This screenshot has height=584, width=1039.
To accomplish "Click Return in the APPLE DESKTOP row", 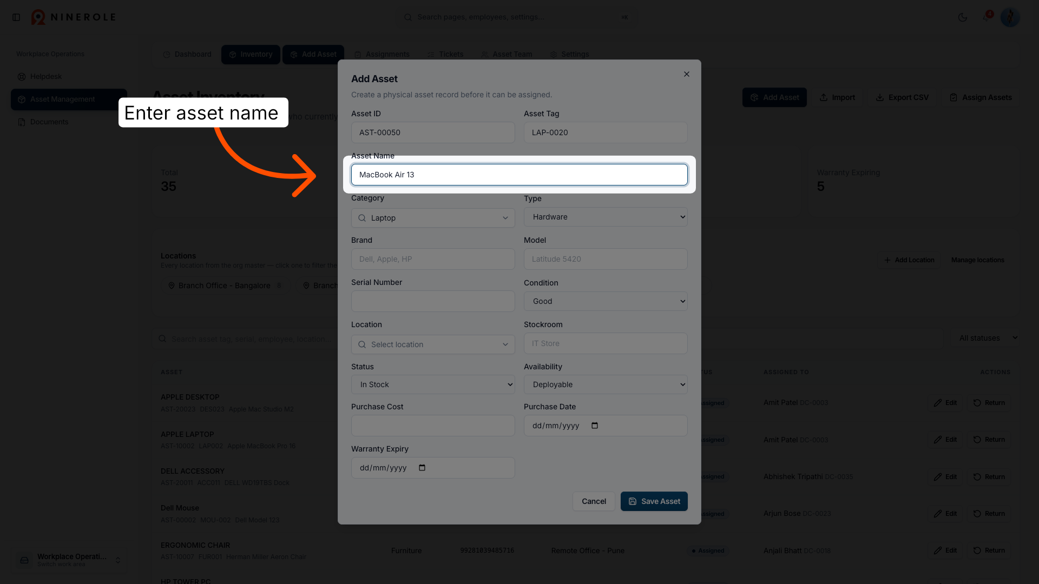I will tap(989, 403).
